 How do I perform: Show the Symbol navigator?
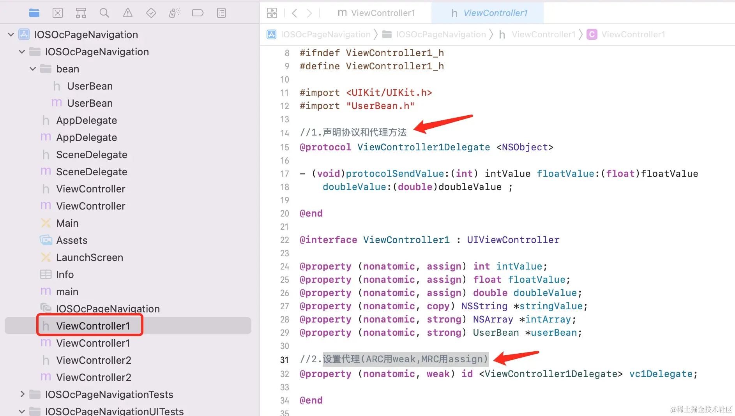(81, 13)
